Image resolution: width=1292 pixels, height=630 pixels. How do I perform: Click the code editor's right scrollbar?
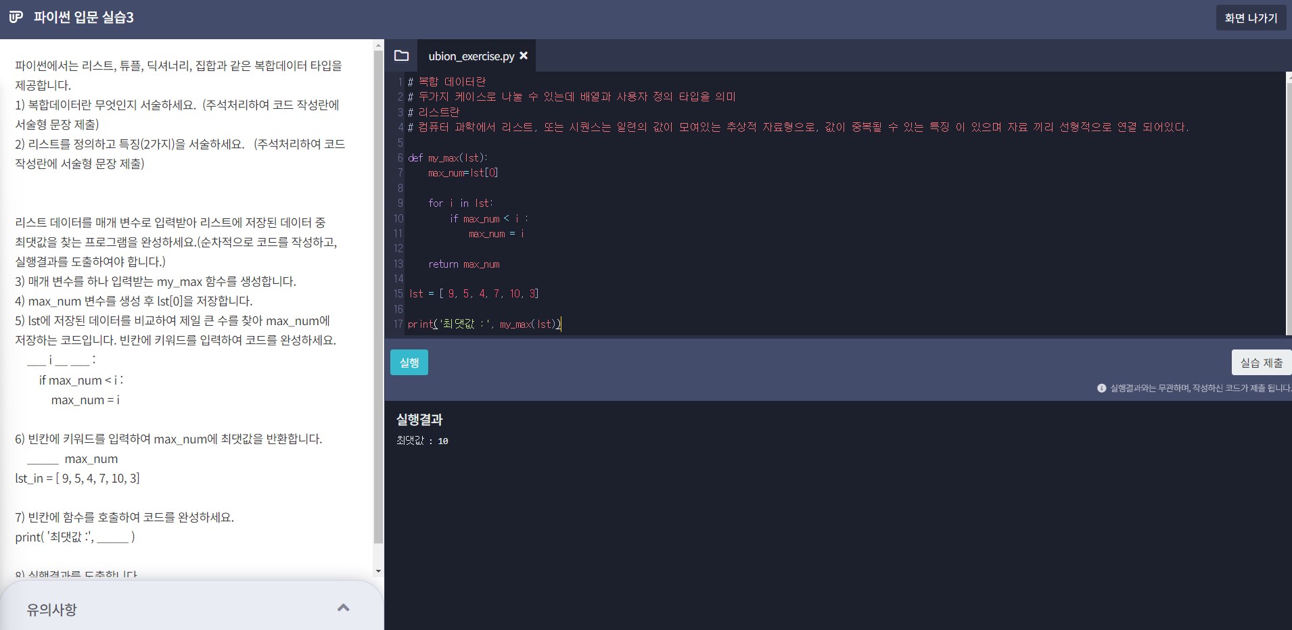click(x=1288, y=203)
